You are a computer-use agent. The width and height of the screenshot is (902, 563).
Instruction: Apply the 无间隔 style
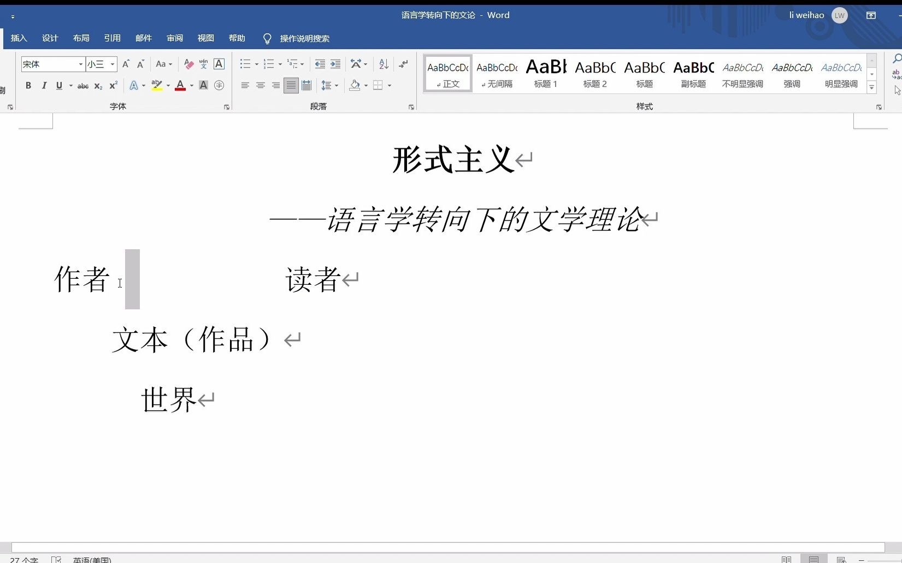[x=497, y=74]
